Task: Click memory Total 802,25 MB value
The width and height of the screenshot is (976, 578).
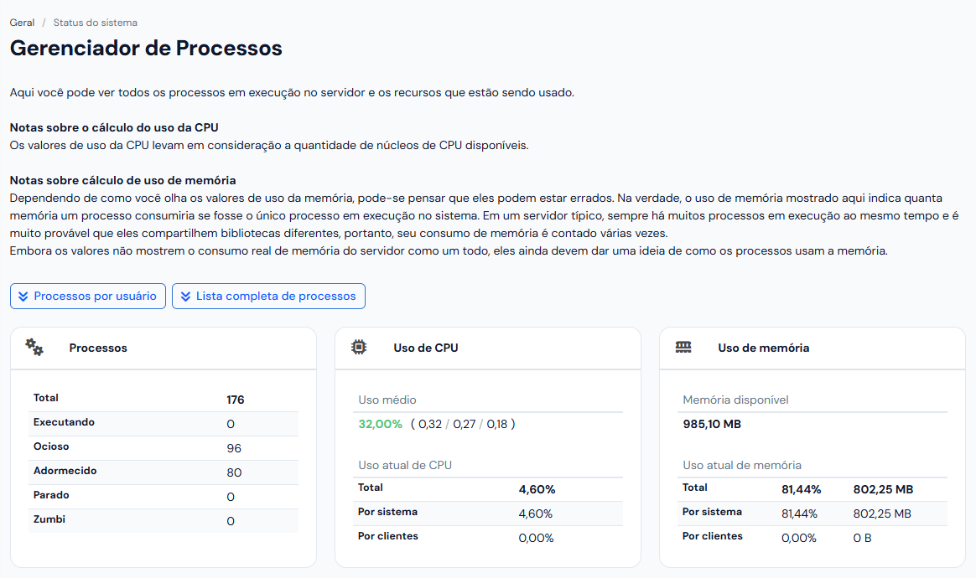Action: pos(883,489)
